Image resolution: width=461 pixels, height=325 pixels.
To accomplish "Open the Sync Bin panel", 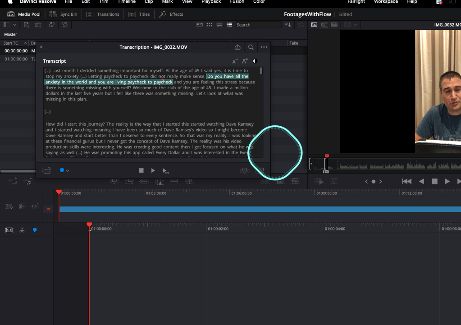I will [x=63, y=14].
